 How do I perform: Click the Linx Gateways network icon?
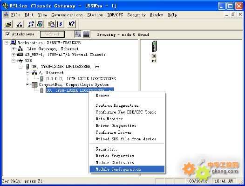point(20,48)
